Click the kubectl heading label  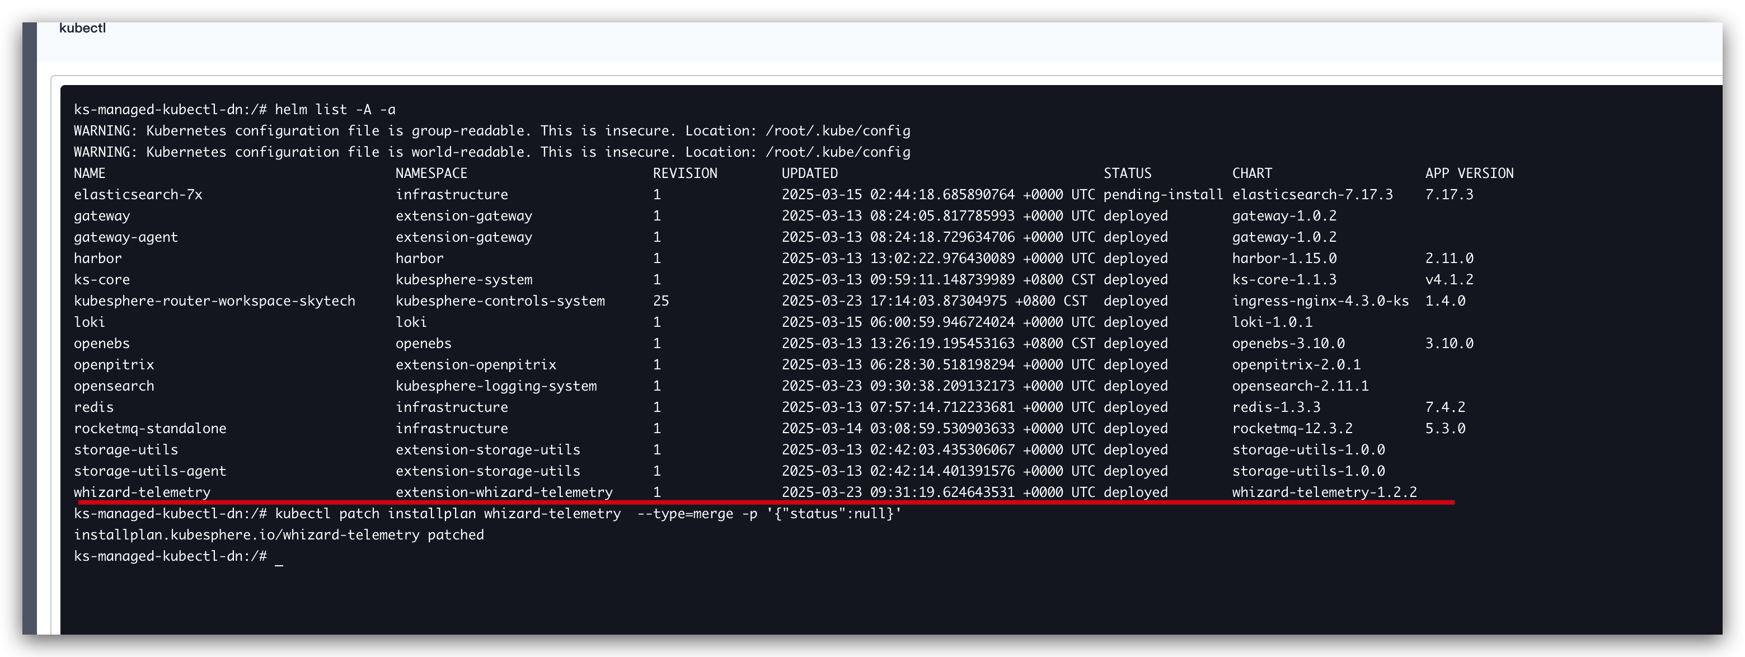pyautogui.click(x=82, y=28)
